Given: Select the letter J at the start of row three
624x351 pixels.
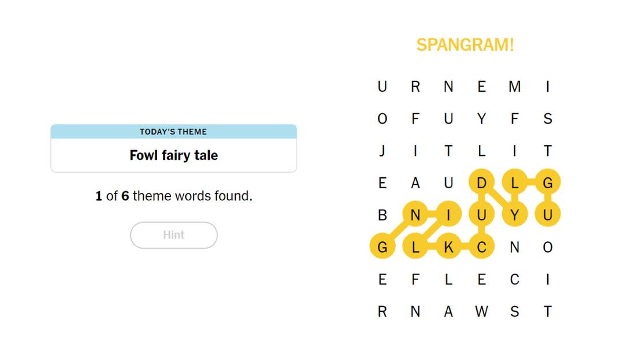Looking at the screenshot, I should click(x=382, y=151).
